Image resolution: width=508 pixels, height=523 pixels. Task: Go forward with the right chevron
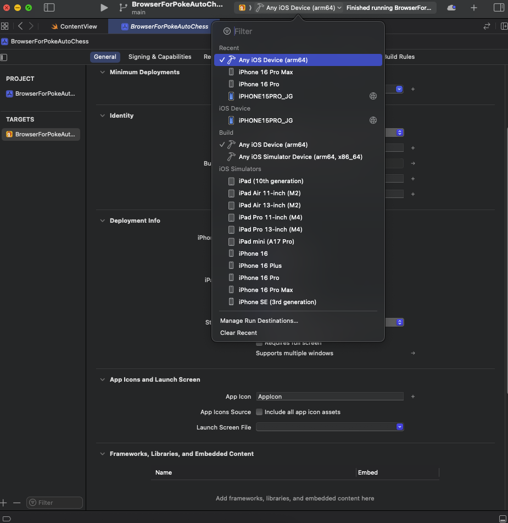tap(31, 26)
